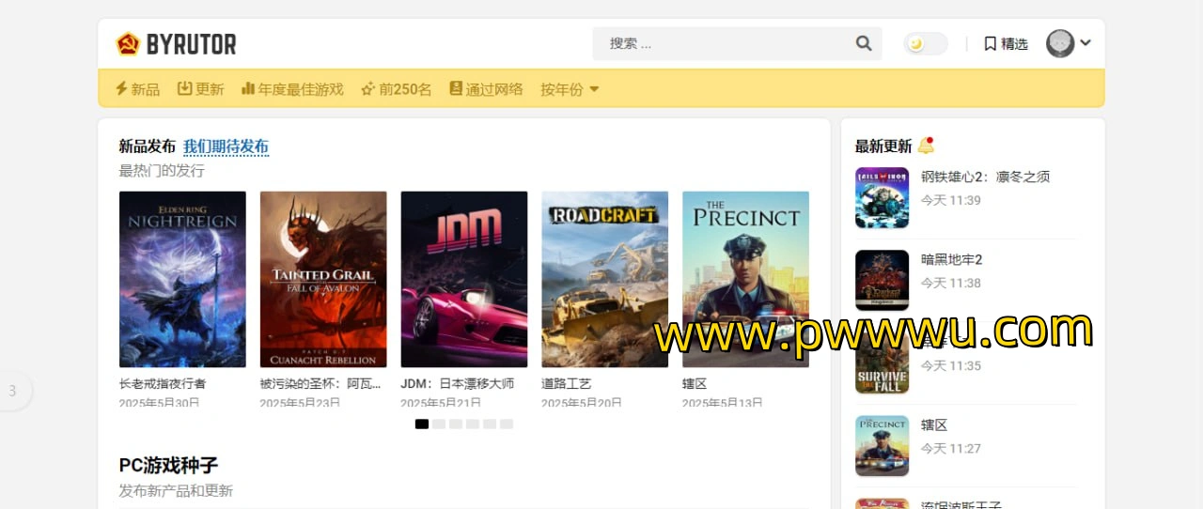Open the 新品 menu item
The width and height of the screenshot is (1203, 509).
coord(137,89)
